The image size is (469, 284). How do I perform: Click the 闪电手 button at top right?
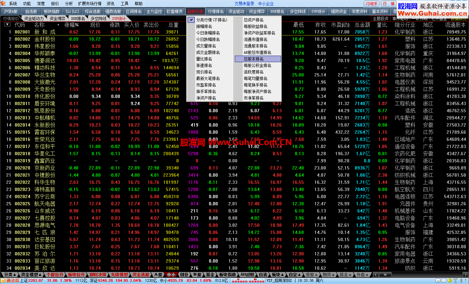[x=372, y=4]
